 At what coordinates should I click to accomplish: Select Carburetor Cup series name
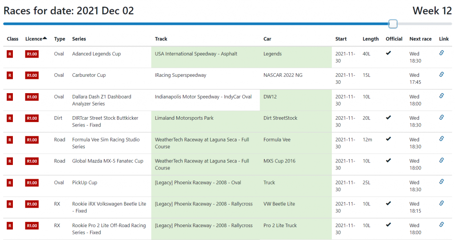[x=89, y=75]
